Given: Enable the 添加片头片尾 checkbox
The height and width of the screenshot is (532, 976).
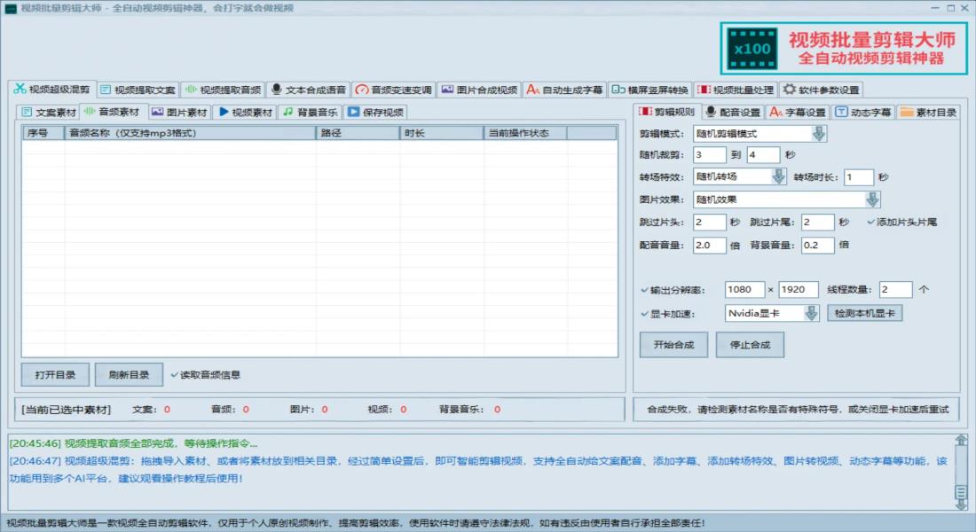Looking at the screenshot, I should coord(870,222).
